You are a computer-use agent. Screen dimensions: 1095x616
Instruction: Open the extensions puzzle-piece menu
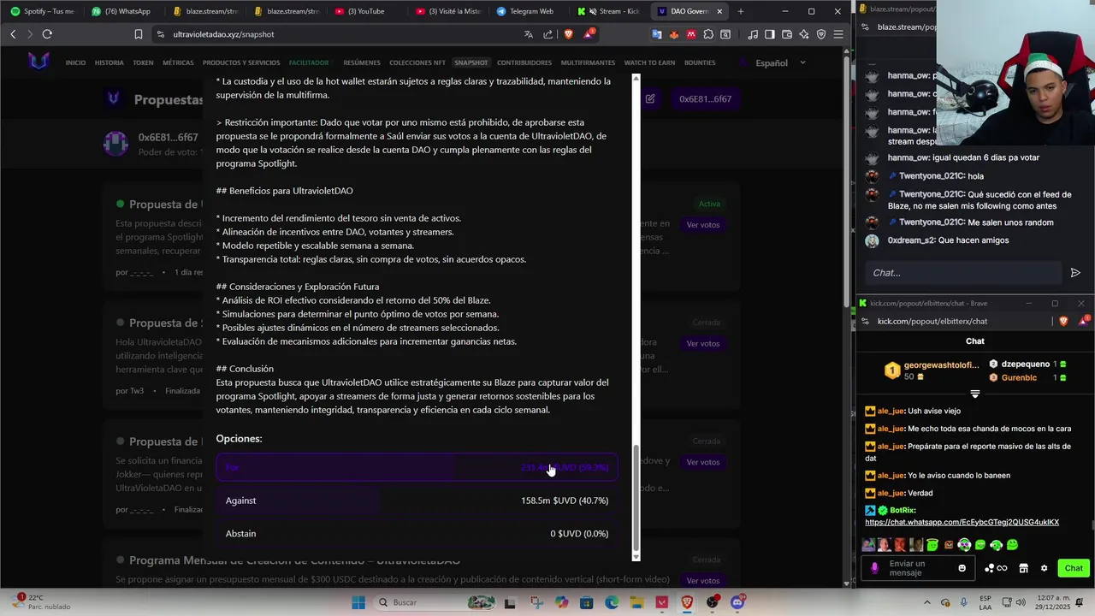coord(708,34)
